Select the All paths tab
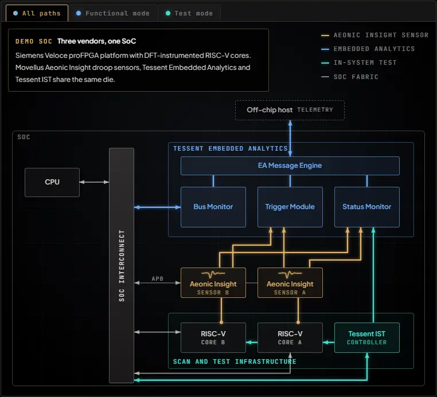437x397 pixels. click(x=37, y=13)
